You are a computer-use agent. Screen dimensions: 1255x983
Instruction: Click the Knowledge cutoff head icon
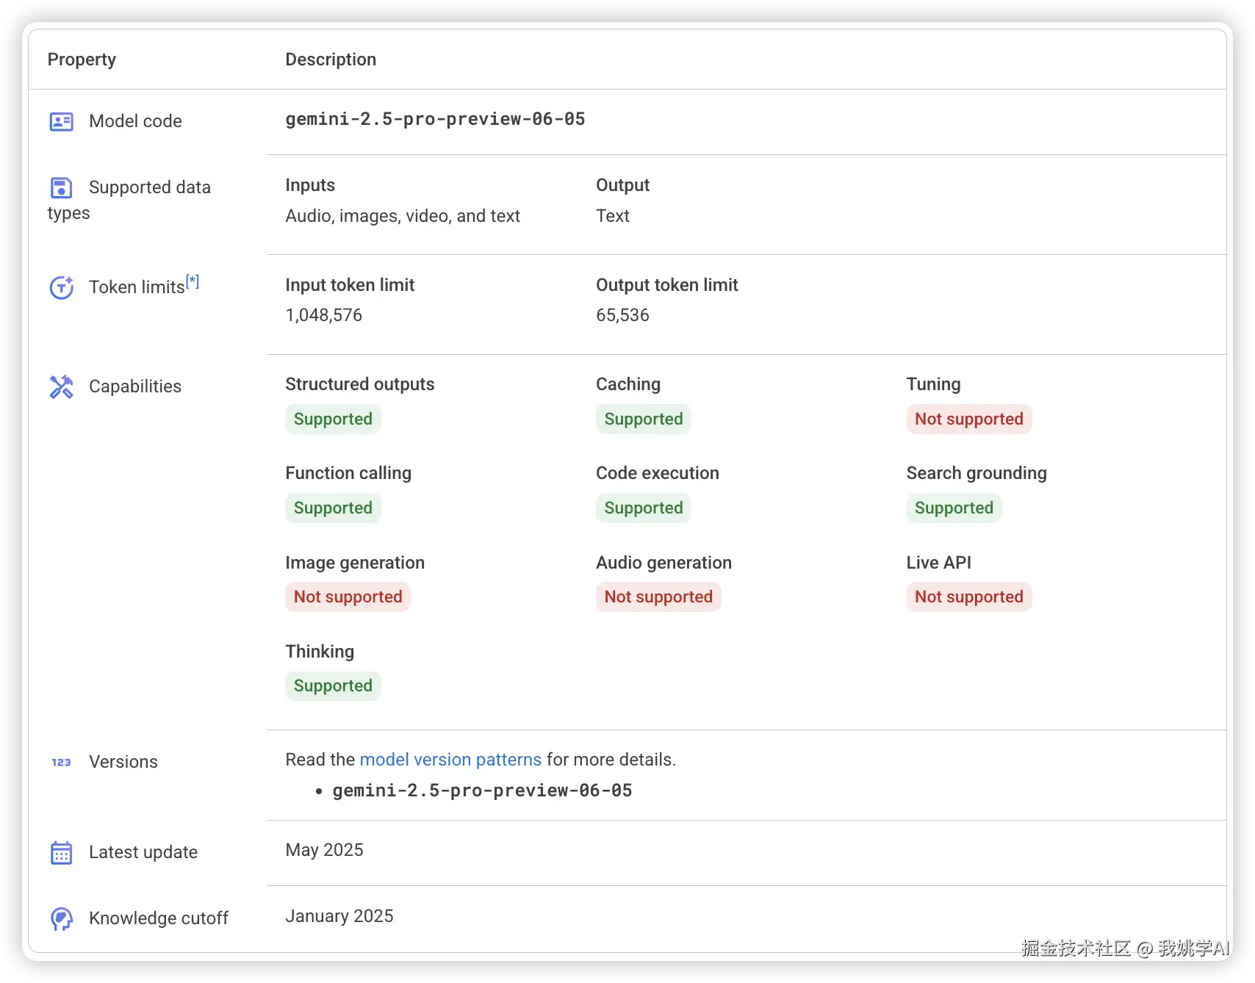point(62,918)
